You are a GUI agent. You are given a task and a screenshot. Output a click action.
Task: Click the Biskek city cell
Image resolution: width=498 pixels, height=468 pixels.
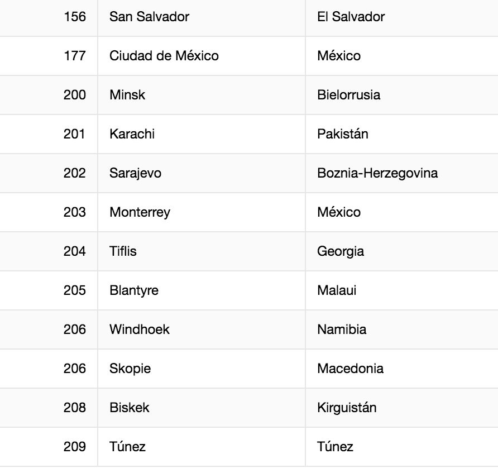coord(130,408)
